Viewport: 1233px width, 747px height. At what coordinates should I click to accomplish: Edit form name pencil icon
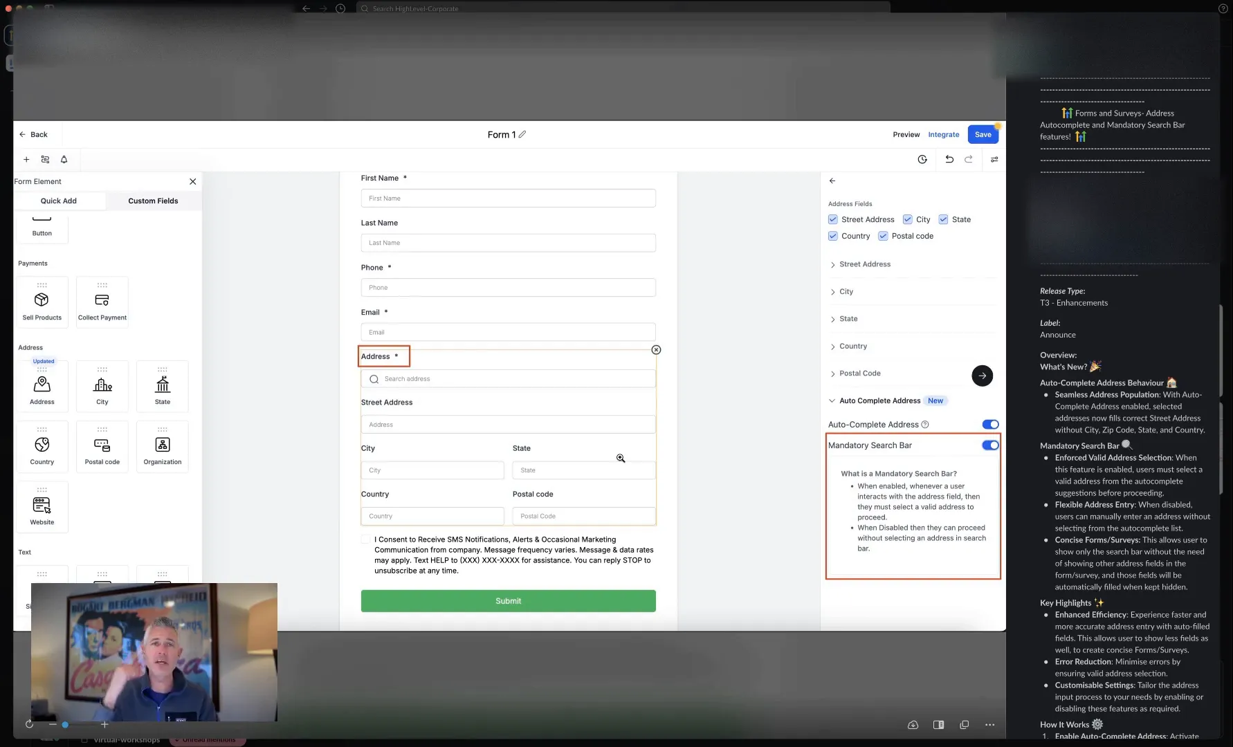coord(522,134)
